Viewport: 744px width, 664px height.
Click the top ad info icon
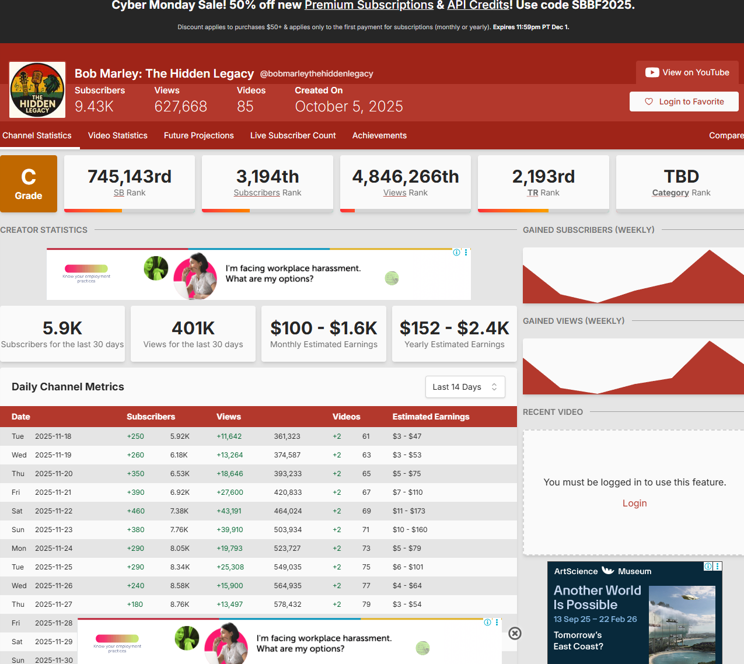[x=457, y=253]
